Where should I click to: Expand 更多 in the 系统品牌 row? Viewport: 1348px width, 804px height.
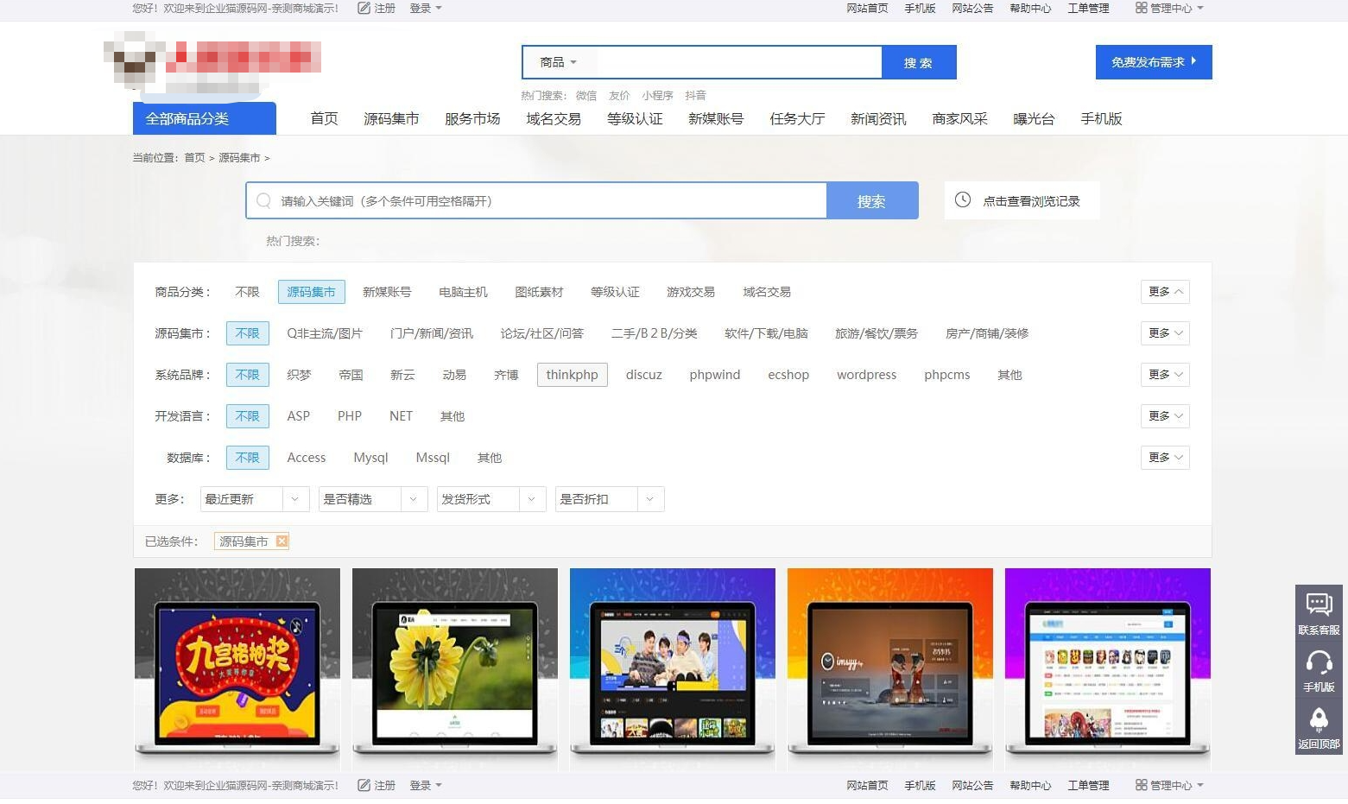[x=1165, y=375]
